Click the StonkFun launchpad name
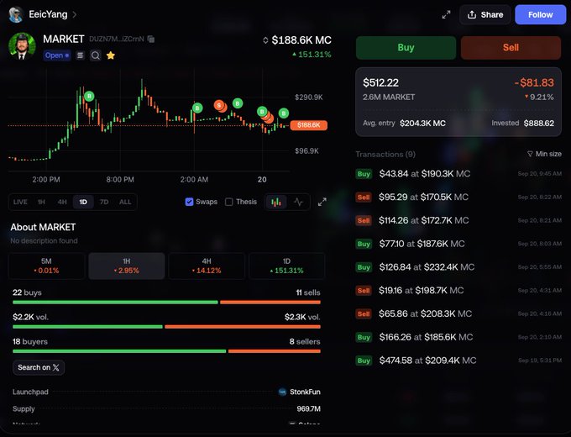This screenshot has width=571, height=437. (x=305, y=392)
